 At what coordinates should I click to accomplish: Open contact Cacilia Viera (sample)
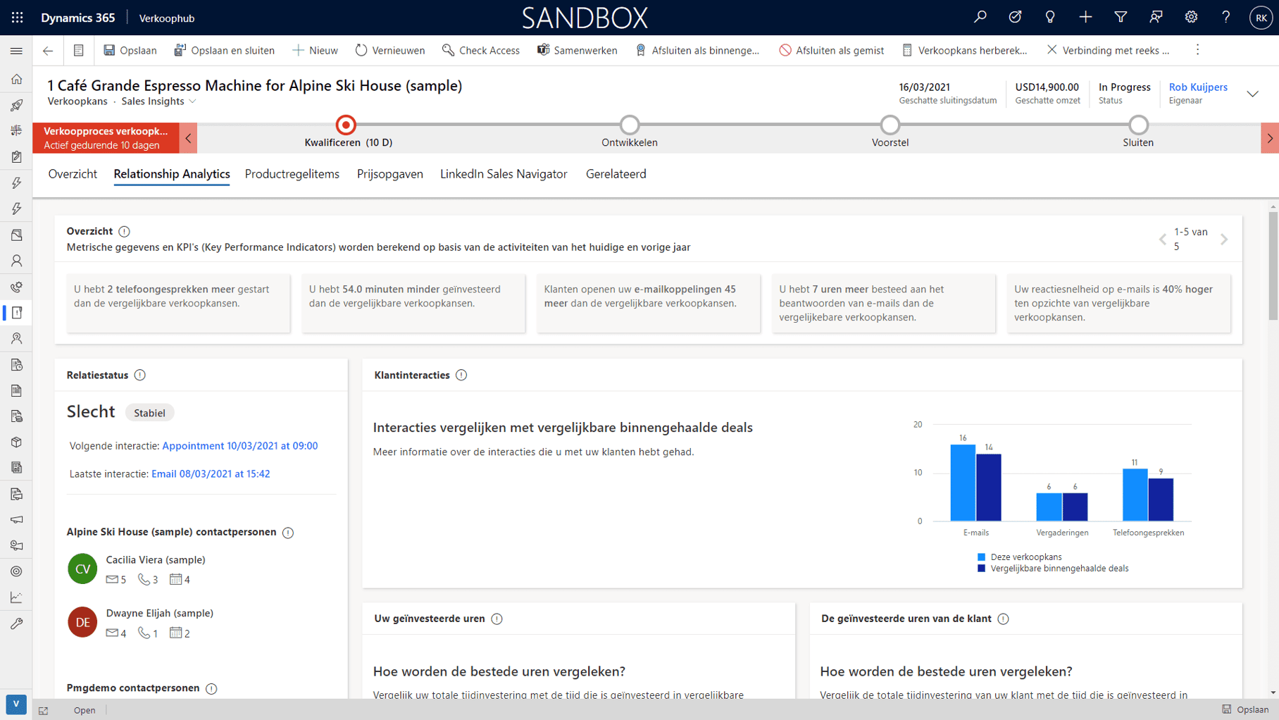click(156, 560)
